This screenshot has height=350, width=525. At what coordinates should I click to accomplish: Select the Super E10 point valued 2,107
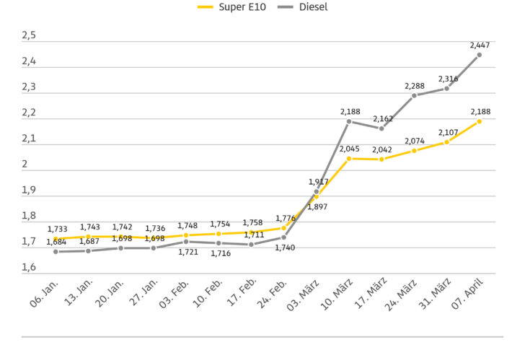coord(447,142)
